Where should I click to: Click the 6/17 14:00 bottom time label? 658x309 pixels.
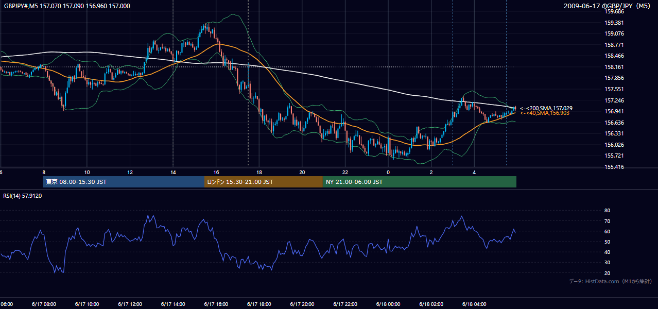(173, 304)
